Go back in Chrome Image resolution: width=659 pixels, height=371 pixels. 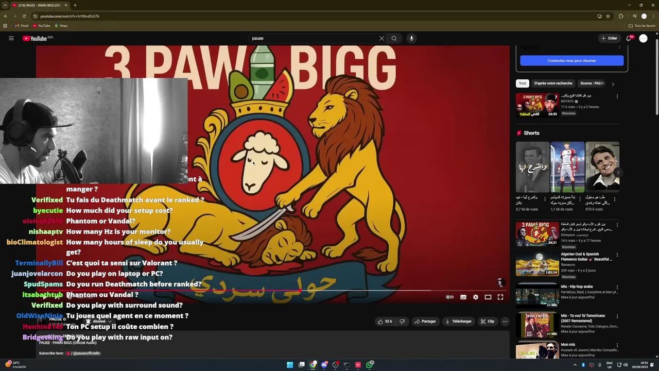5,16
